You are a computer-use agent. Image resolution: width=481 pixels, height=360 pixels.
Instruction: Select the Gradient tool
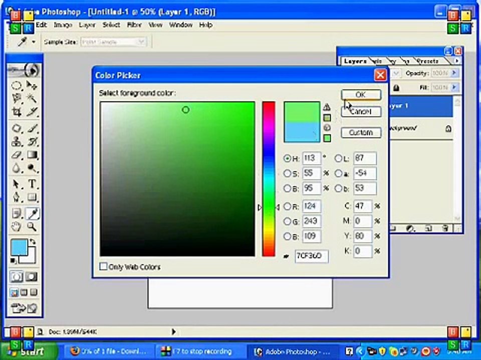point(32,155)
